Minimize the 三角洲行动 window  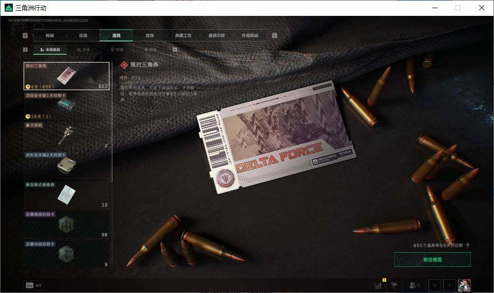435,8
